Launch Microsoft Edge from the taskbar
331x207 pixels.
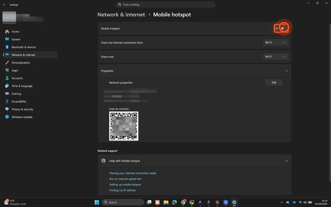coord(174,202)
